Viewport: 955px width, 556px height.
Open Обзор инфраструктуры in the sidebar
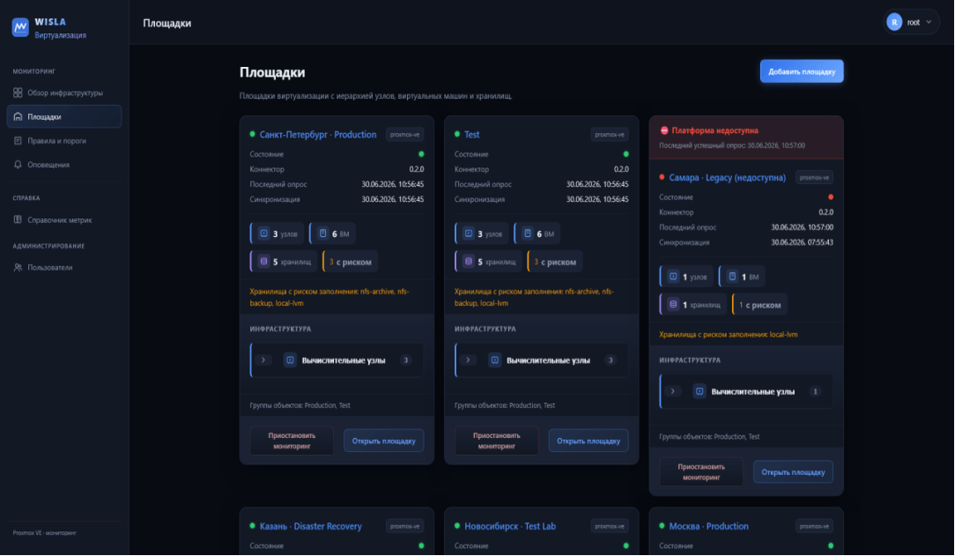[x=64, y=93]
